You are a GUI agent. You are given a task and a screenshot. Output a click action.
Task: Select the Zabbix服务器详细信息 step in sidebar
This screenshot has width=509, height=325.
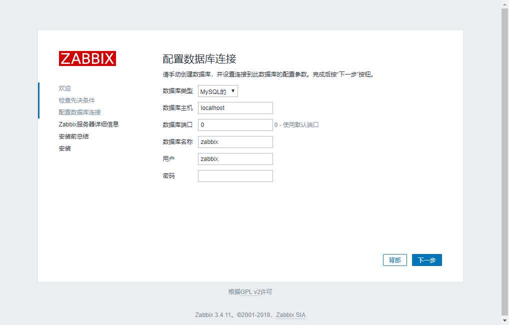click(x=88, y=124)
